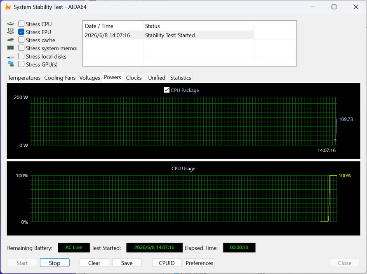Click the monitor icon beside Stress GPU(s)

11,64
